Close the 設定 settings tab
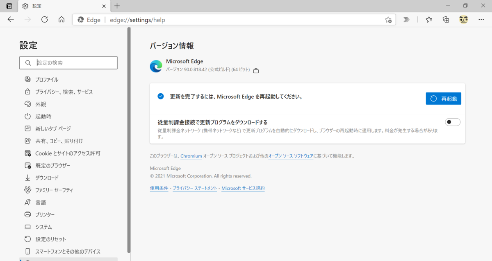The width and height of the screenshot is (492, 261). tap(104, 6)
